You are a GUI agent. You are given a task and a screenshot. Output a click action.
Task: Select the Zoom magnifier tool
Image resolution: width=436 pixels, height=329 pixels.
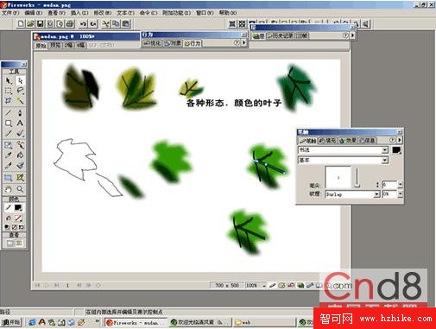click(x=20, y=189)
